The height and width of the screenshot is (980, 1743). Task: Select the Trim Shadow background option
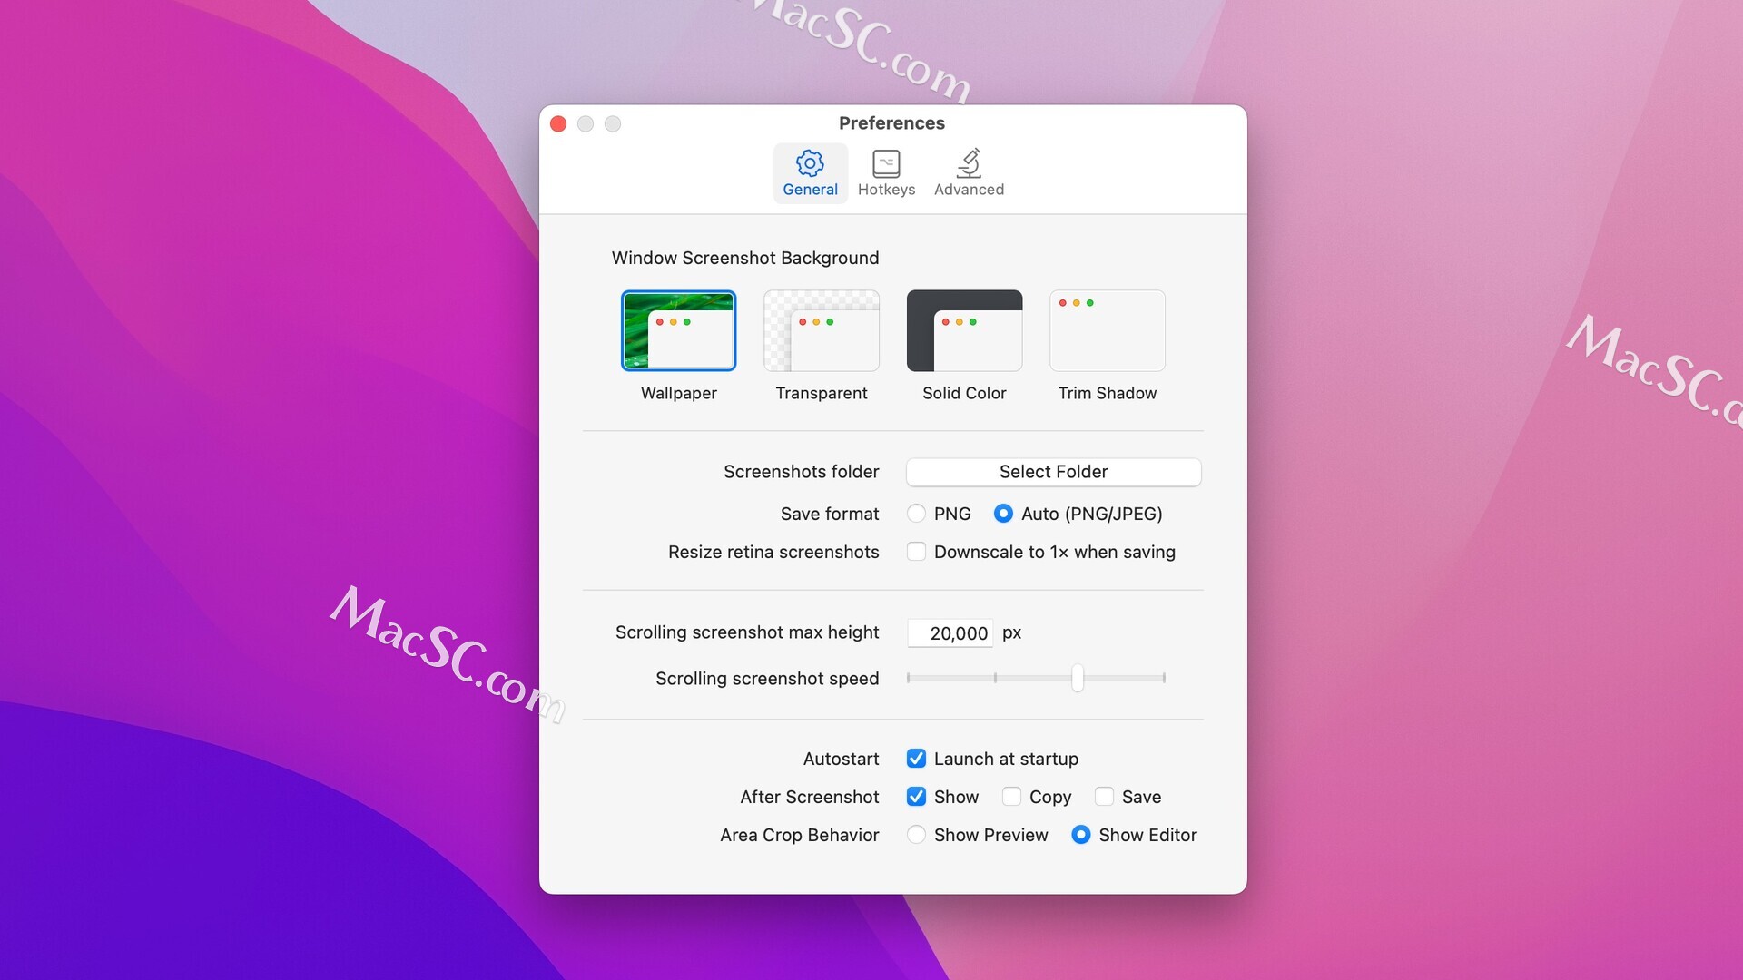point(1108,330)
